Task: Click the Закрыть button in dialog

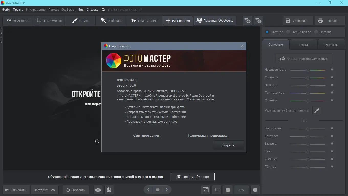Action: (228, 145)
